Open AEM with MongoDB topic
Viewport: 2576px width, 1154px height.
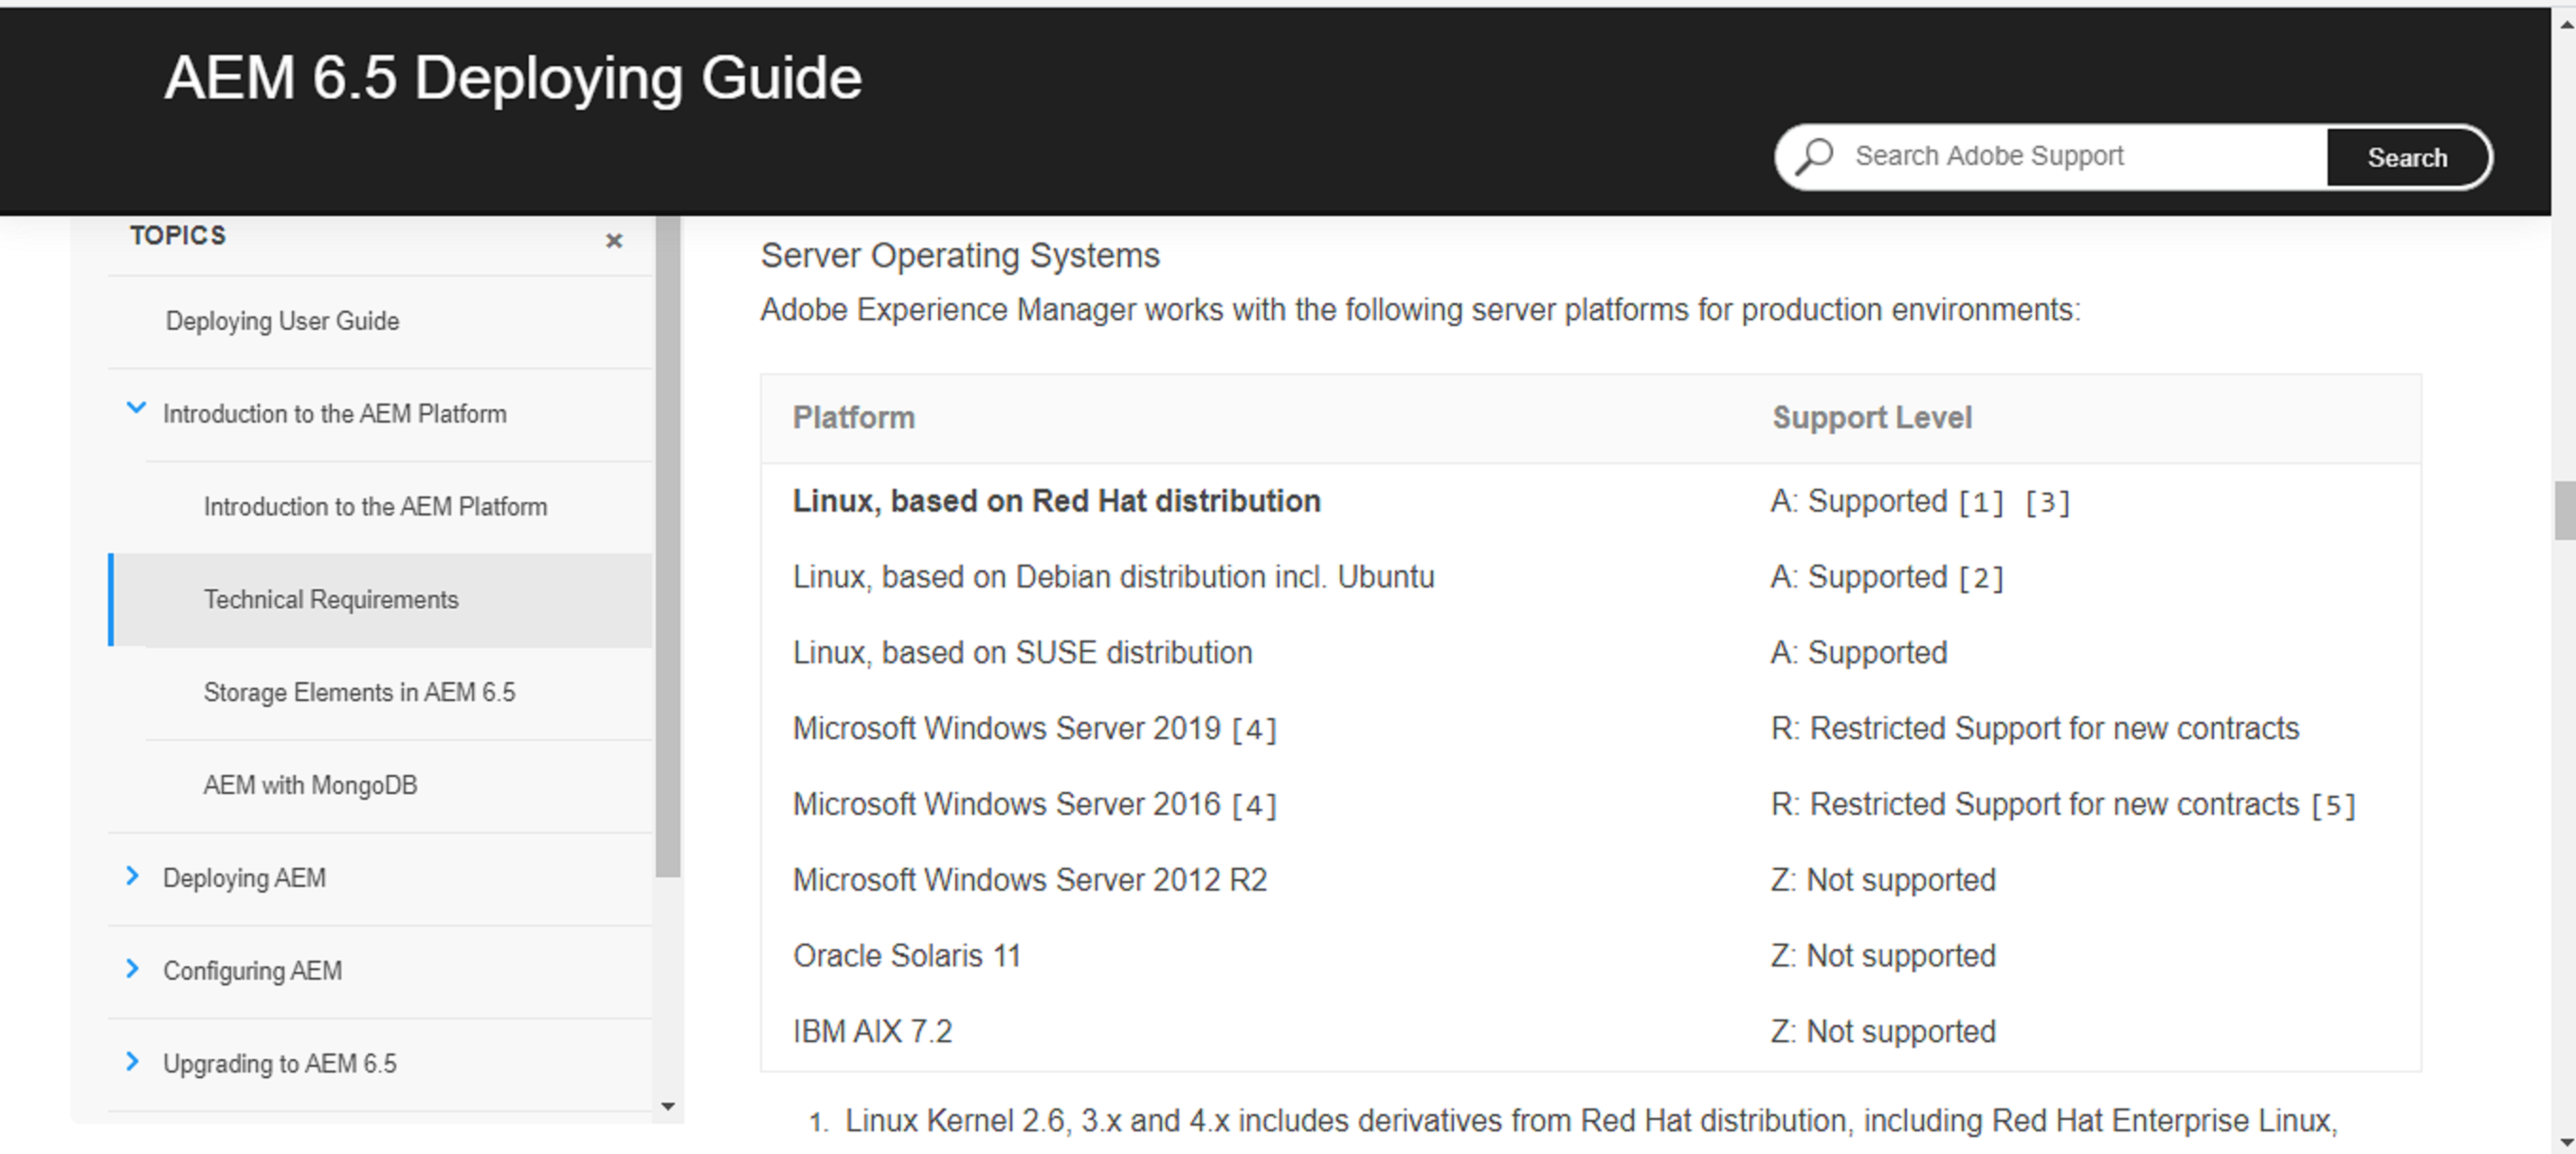pyautogui.click(x=310, y=785)
